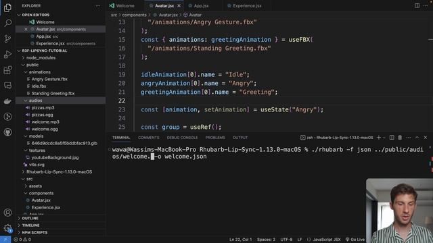The width and height of the screenshot is (433, 243).
Task: Open Explorer more actions ellipsis
Action: [x=98, y=6]
